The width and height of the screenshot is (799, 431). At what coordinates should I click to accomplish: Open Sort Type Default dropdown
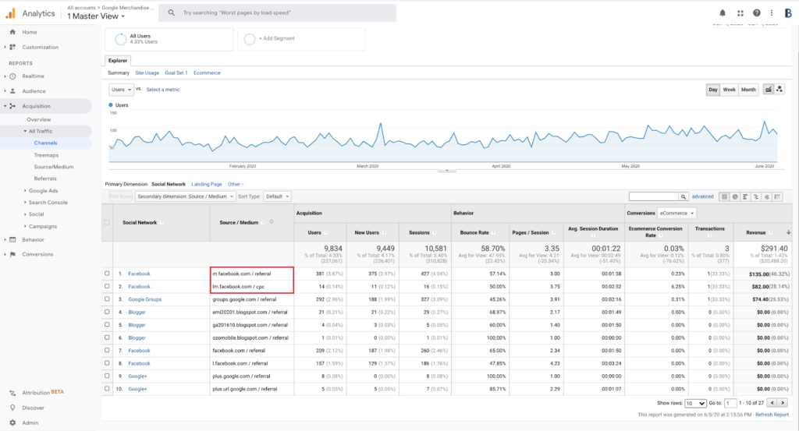pyautogui.click(x=277, y=196)
